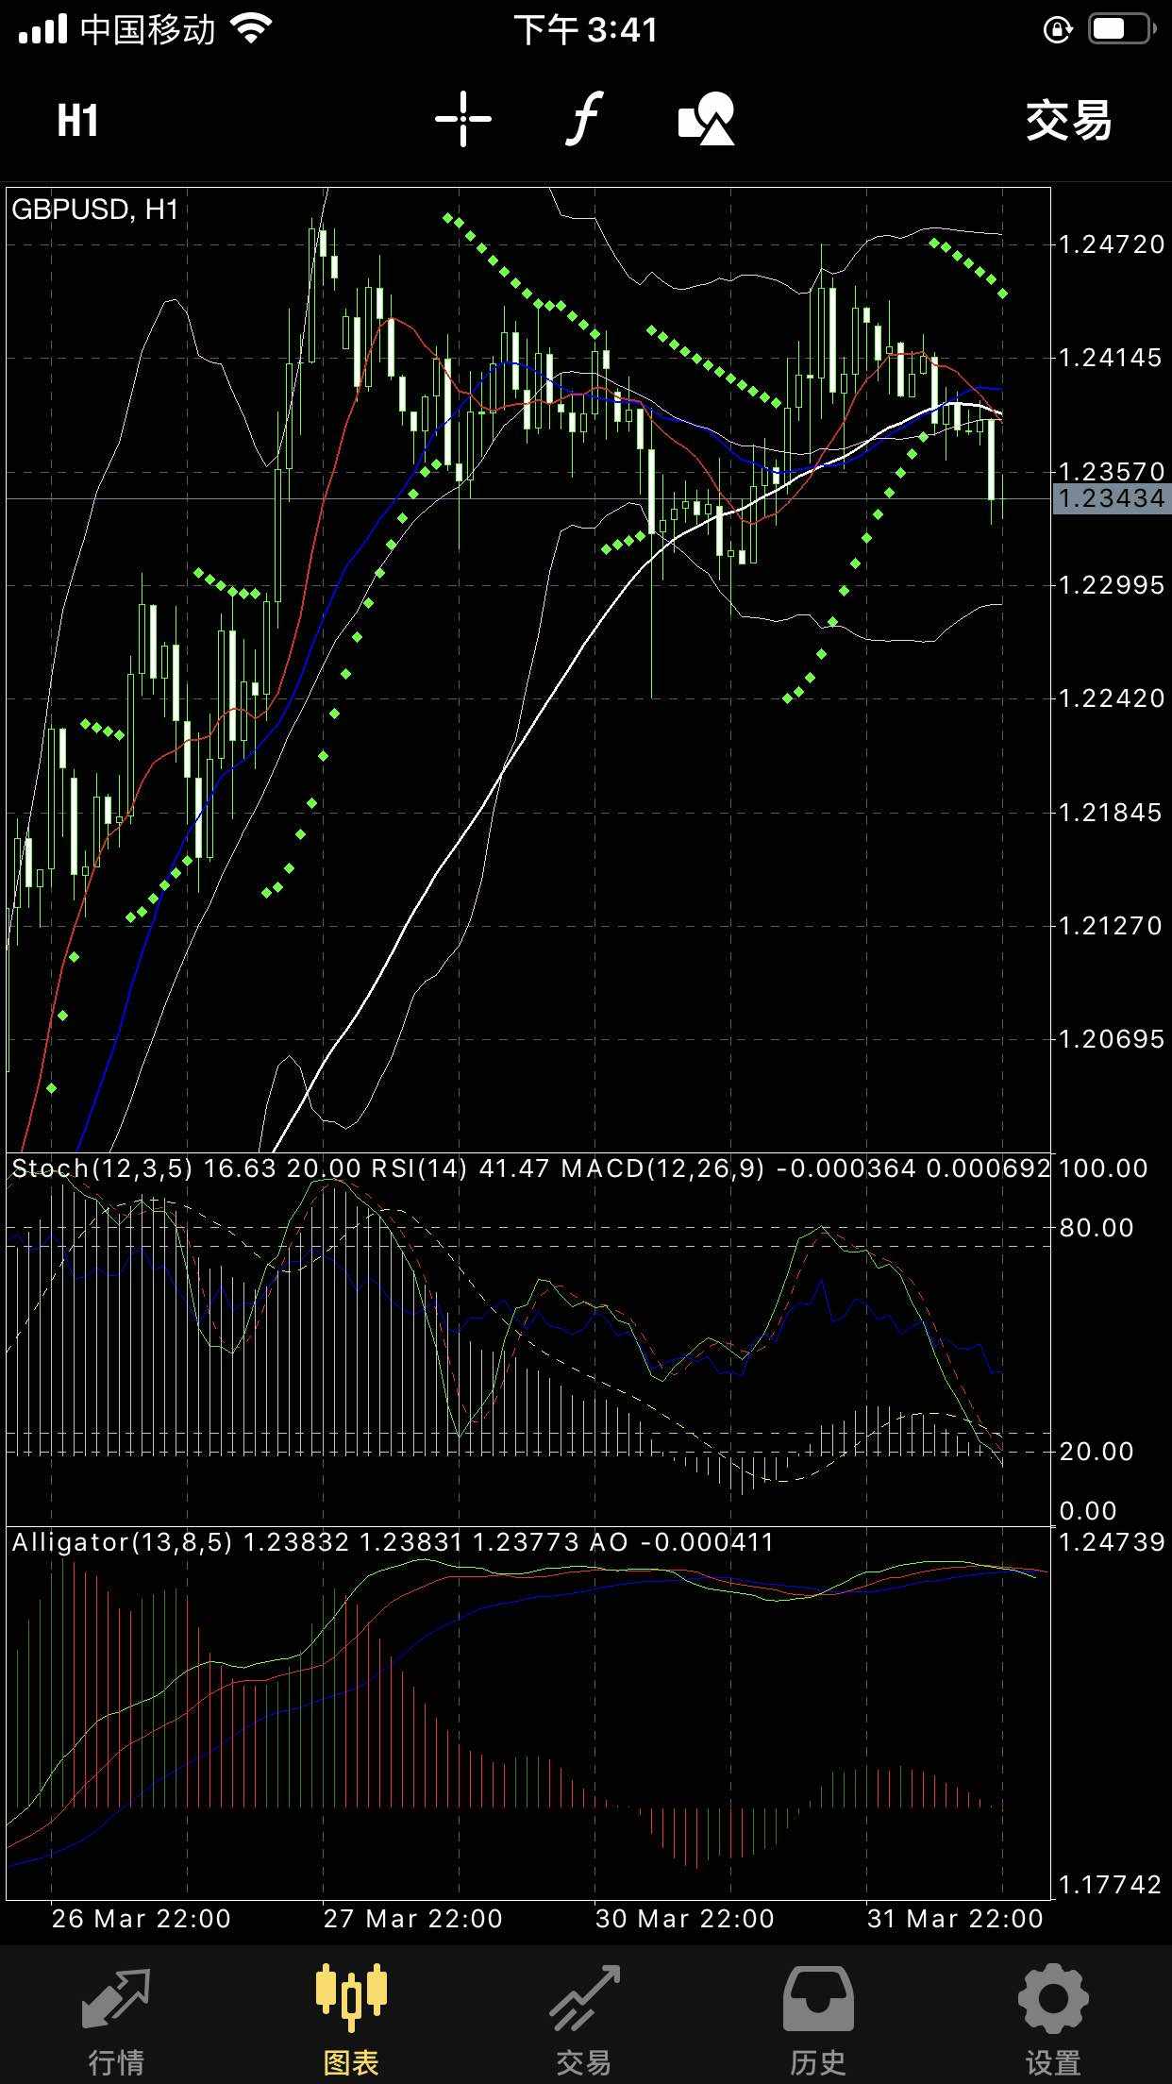
Task: Tap the 1.17742 Alligator axis label
Action: (x=1111, y=1885)
